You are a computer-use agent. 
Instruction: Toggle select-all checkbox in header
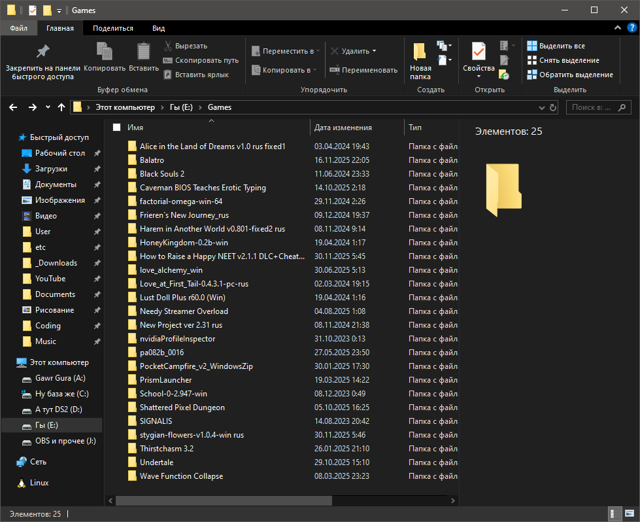117,128
